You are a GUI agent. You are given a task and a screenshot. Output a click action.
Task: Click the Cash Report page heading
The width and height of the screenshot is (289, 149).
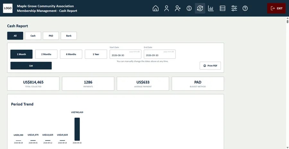tap(18, 26)
